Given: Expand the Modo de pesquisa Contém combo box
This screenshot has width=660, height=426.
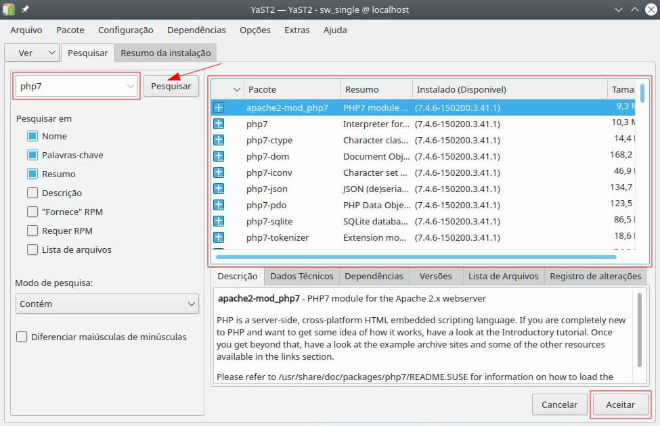Looking at the screenshot, I should [107, 304].
